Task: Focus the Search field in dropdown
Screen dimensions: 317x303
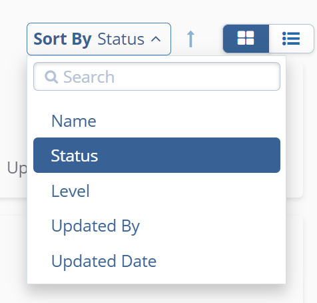Action: (x=157, y=77)
